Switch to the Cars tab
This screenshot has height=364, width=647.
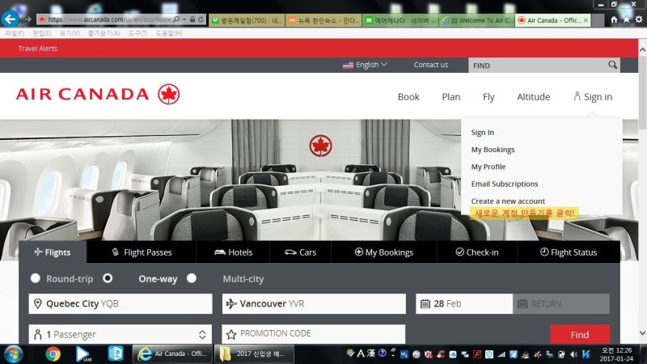[x=300, y=252]
